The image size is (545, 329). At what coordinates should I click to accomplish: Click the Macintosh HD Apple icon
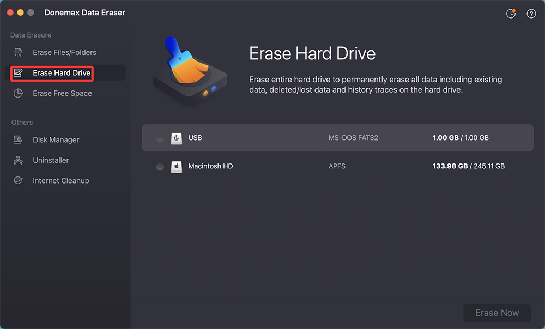(177, 166)
